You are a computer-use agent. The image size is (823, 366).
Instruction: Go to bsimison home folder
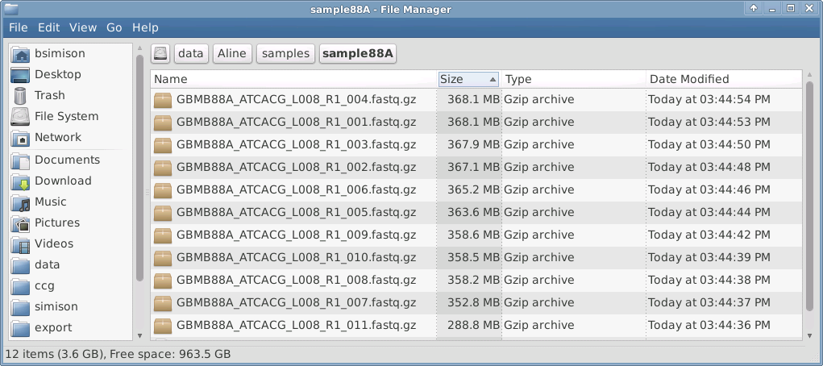tap(59, 53)
